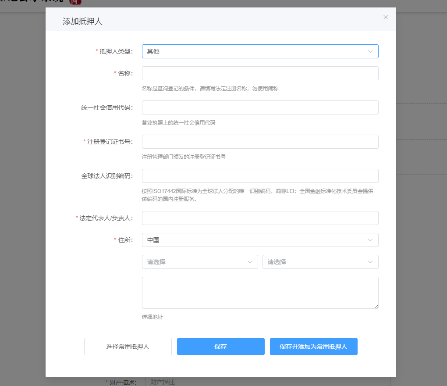The width and height of the screenshot is (447, 386).
Task: Click 保存并添加为常用抵押人 button
Action: tap(314, 347)
